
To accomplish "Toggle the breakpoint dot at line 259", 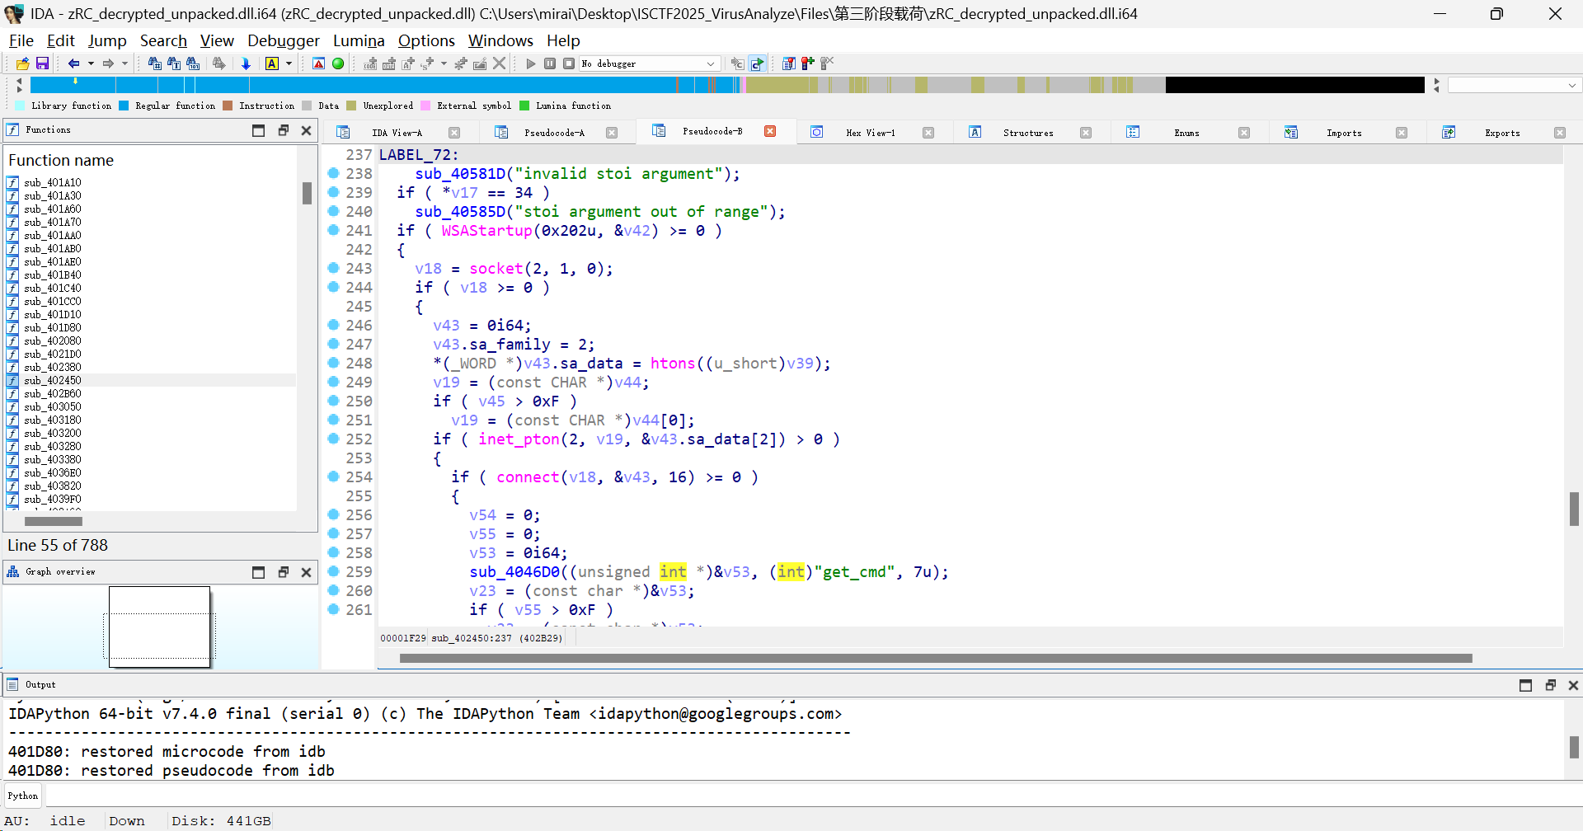I will point(334,571).
